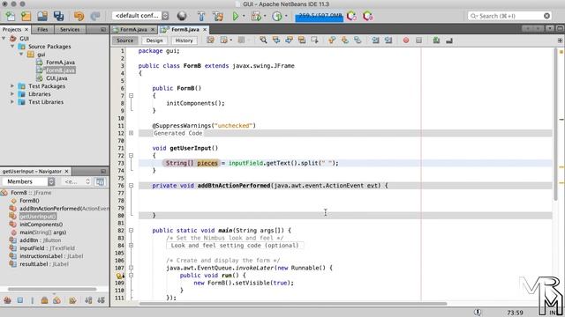
Task: Click the editor vertical scrollbar
Action: pos(555,125)
